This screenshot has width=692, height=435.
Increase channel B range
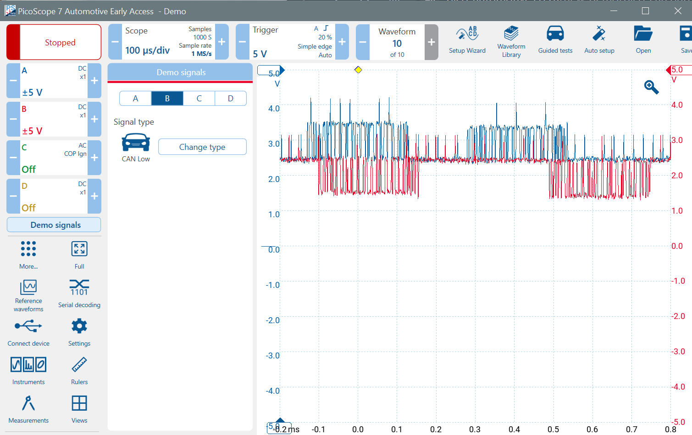pyautogui.click(x=94, y=119)
